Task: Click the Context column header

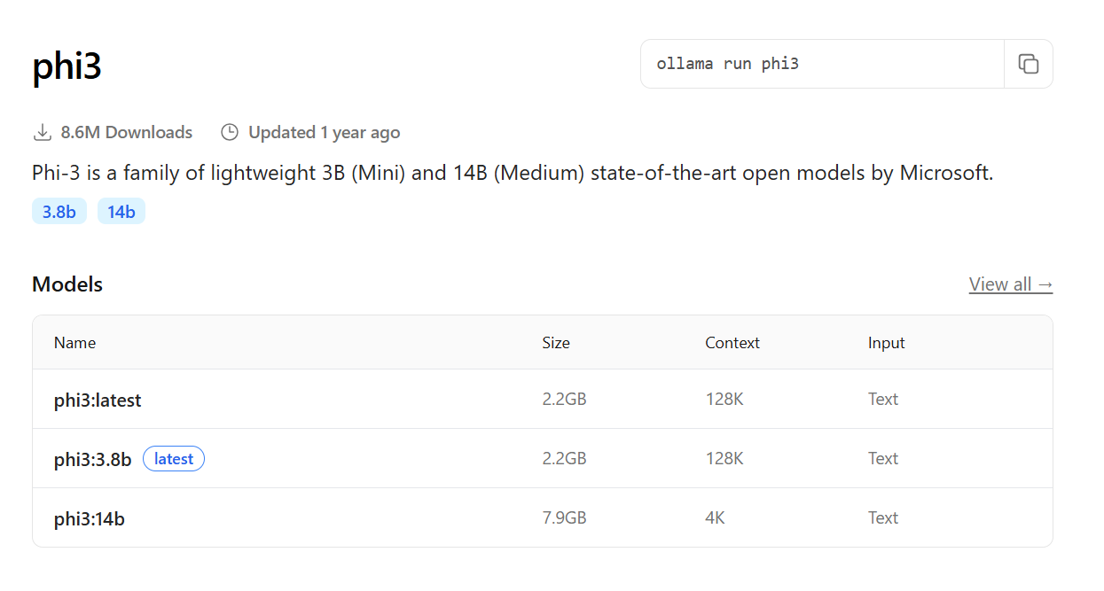Action: tap(732, 343)
